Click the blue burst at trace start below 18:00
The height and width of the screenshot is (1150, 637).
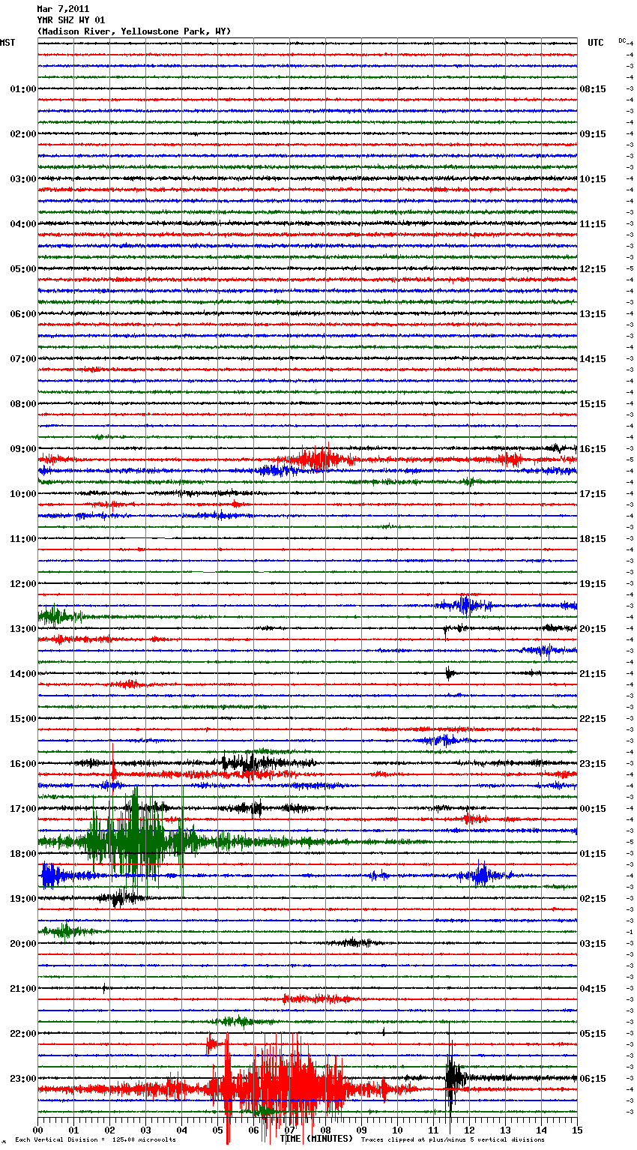[54, 875]
